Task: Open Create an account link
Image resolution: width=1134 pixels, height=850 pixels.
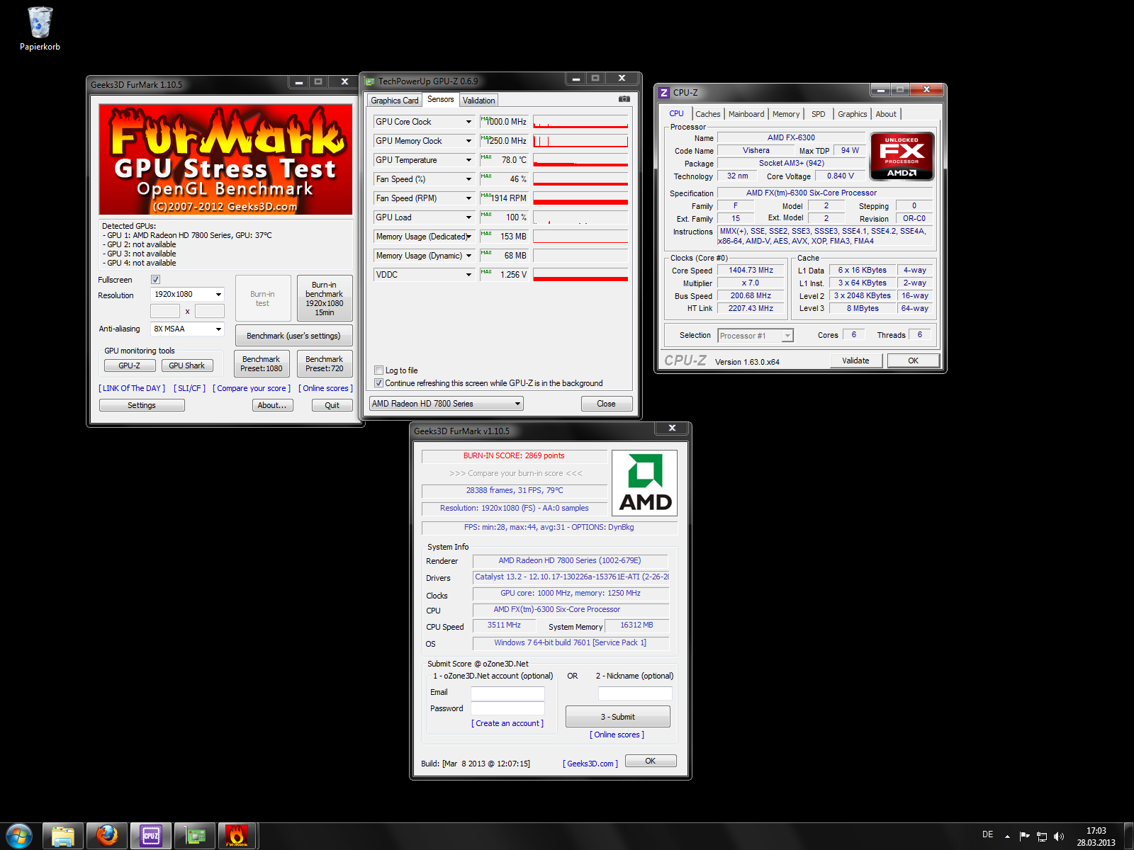Action: [x=507, y=723]
